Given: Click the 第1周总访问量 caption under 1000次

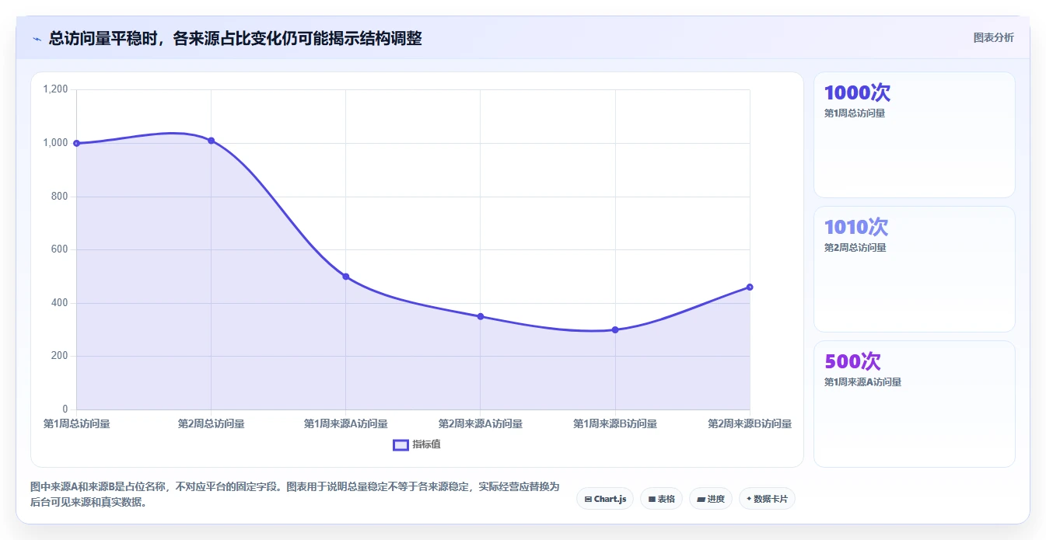Looking at the screenshot, I should tap(855, 113).
